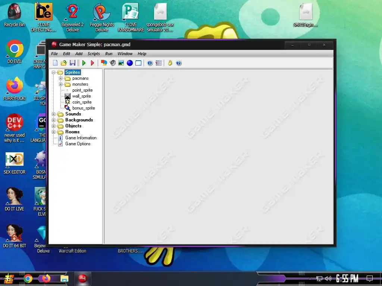382x286 pixels.
Task: Open game information toolbar icon
Action: click(150, 63)
